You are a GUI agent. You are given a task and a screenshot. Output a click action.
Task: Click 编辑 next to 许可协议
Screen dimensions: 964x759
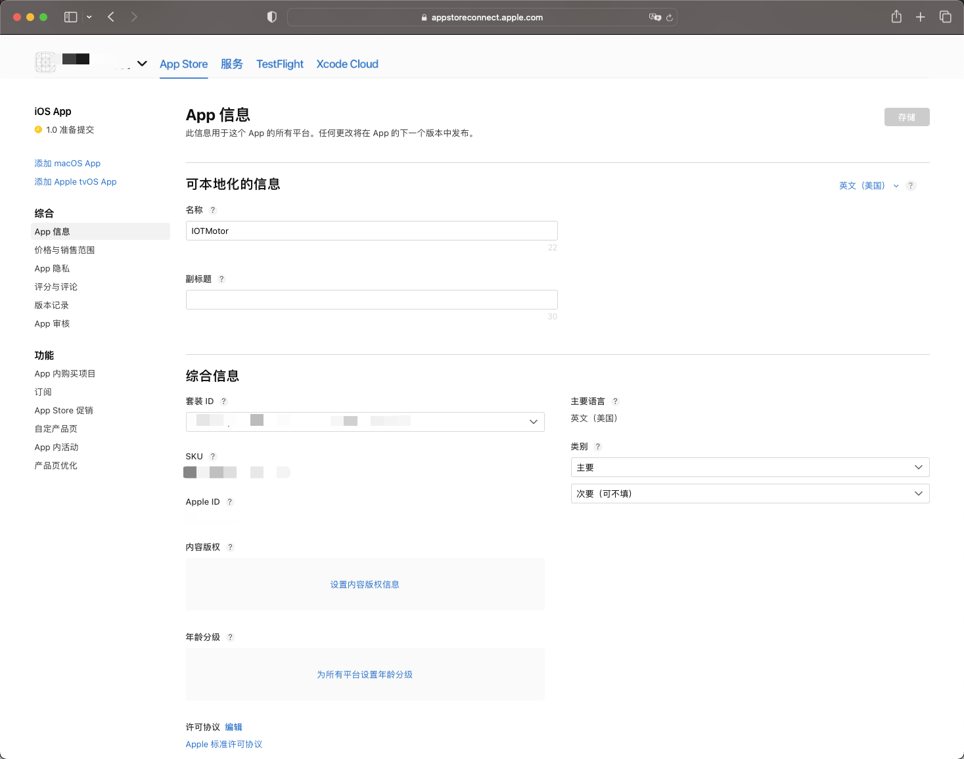[x=234, y=727]
